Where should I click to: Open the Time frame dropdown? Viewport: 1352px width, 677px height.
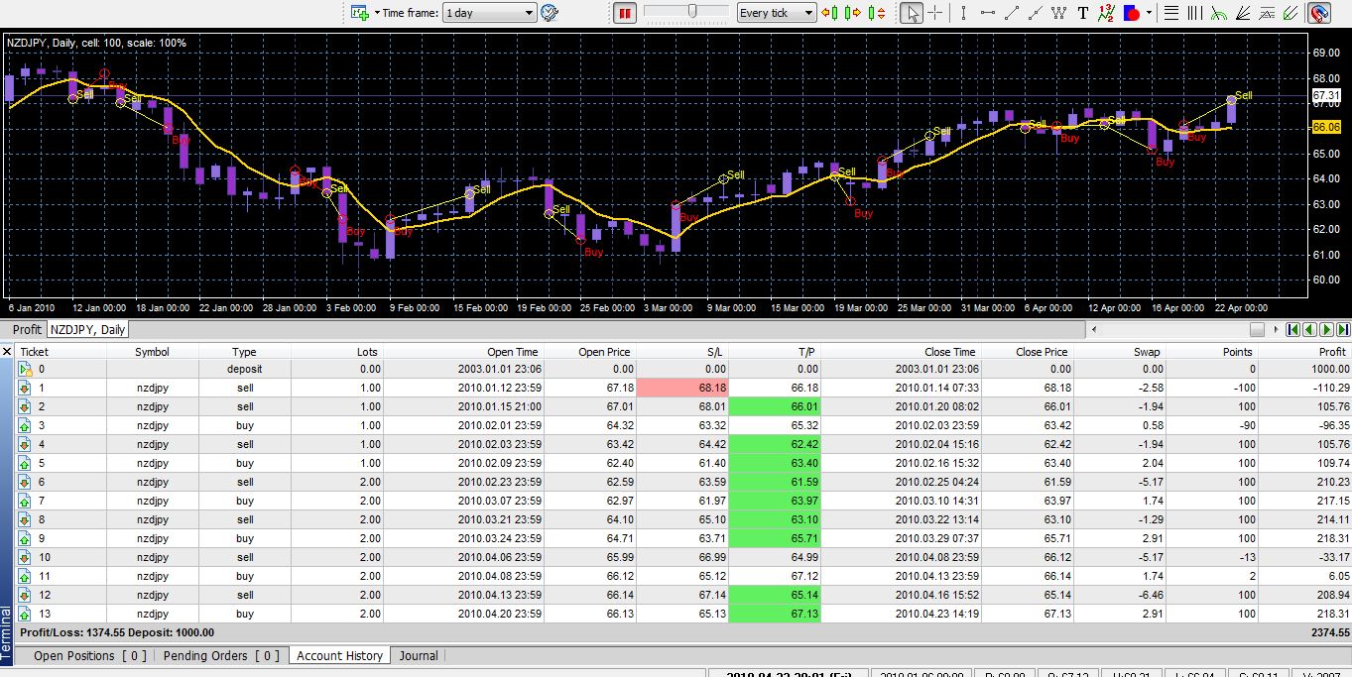point(489,13)
